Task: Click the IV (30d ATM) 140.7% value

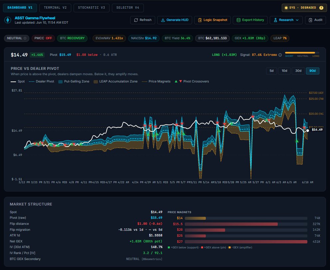Action: click(x=157, y=247)
